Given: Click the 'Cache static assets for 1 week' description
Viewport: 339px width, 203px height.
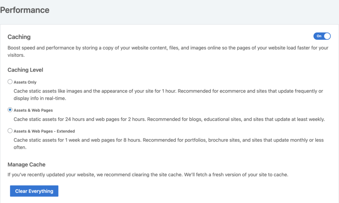Looking at the screenshot, I should pyautogui.click(x=169, y=143).
